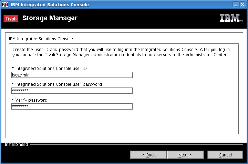Focus the Integrated Solutions Console user ID field
This screenshot has height=164, width=248.
click(x=72, y=75)
